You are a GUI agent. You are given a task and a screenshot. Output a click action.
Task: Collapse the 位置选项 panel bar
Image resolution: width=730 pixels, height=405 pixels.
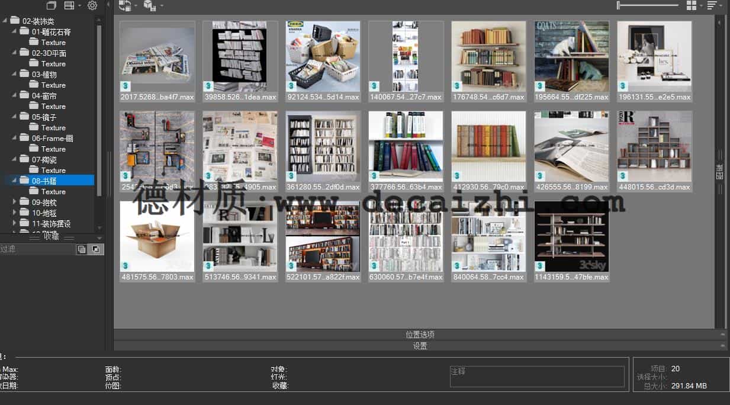420,335
